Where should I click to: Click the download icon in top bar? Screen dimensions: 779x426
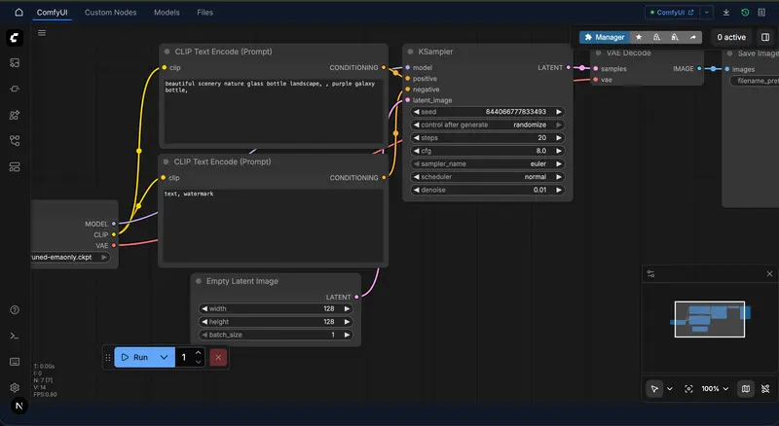pyautogui.click(x=726, y=13)
